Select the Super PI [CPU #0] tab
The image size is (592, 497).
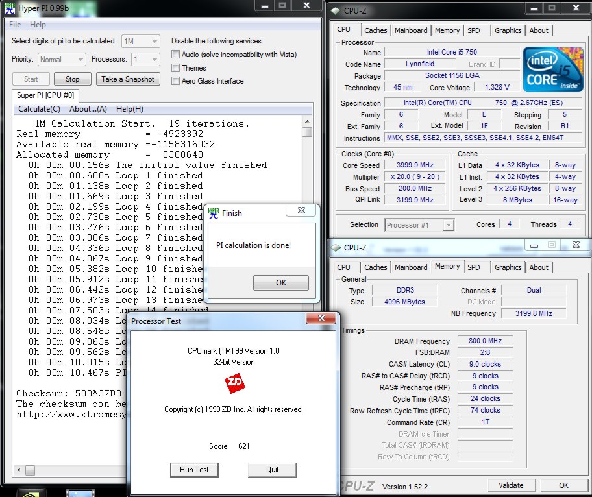(x=45, y=95)
